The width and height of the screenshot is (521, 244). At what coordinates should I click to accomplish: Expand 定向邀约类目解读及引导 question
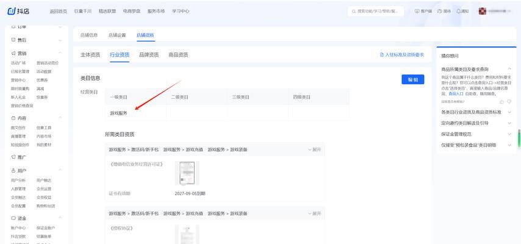509,123
